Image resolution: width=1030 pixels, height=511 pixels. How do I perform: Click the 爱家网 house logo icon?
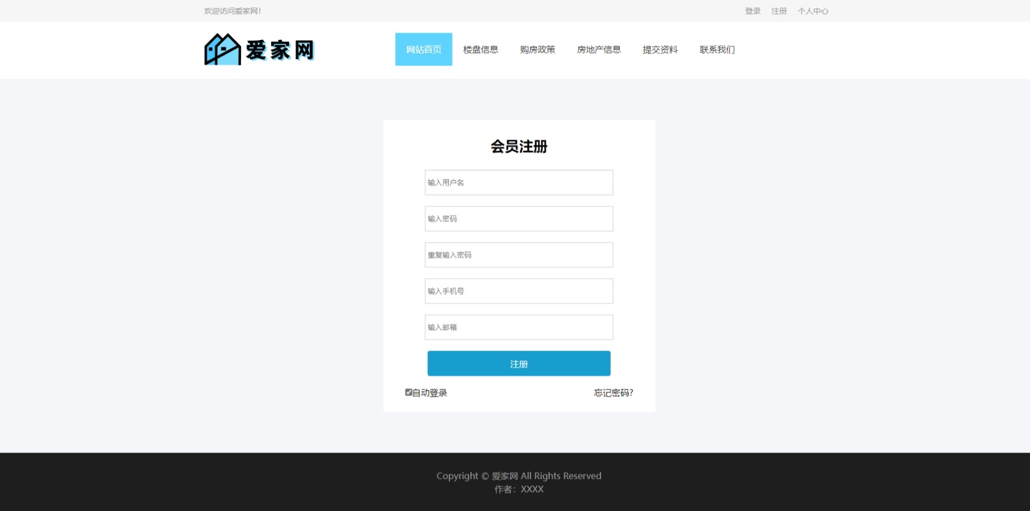click(222, 50)
